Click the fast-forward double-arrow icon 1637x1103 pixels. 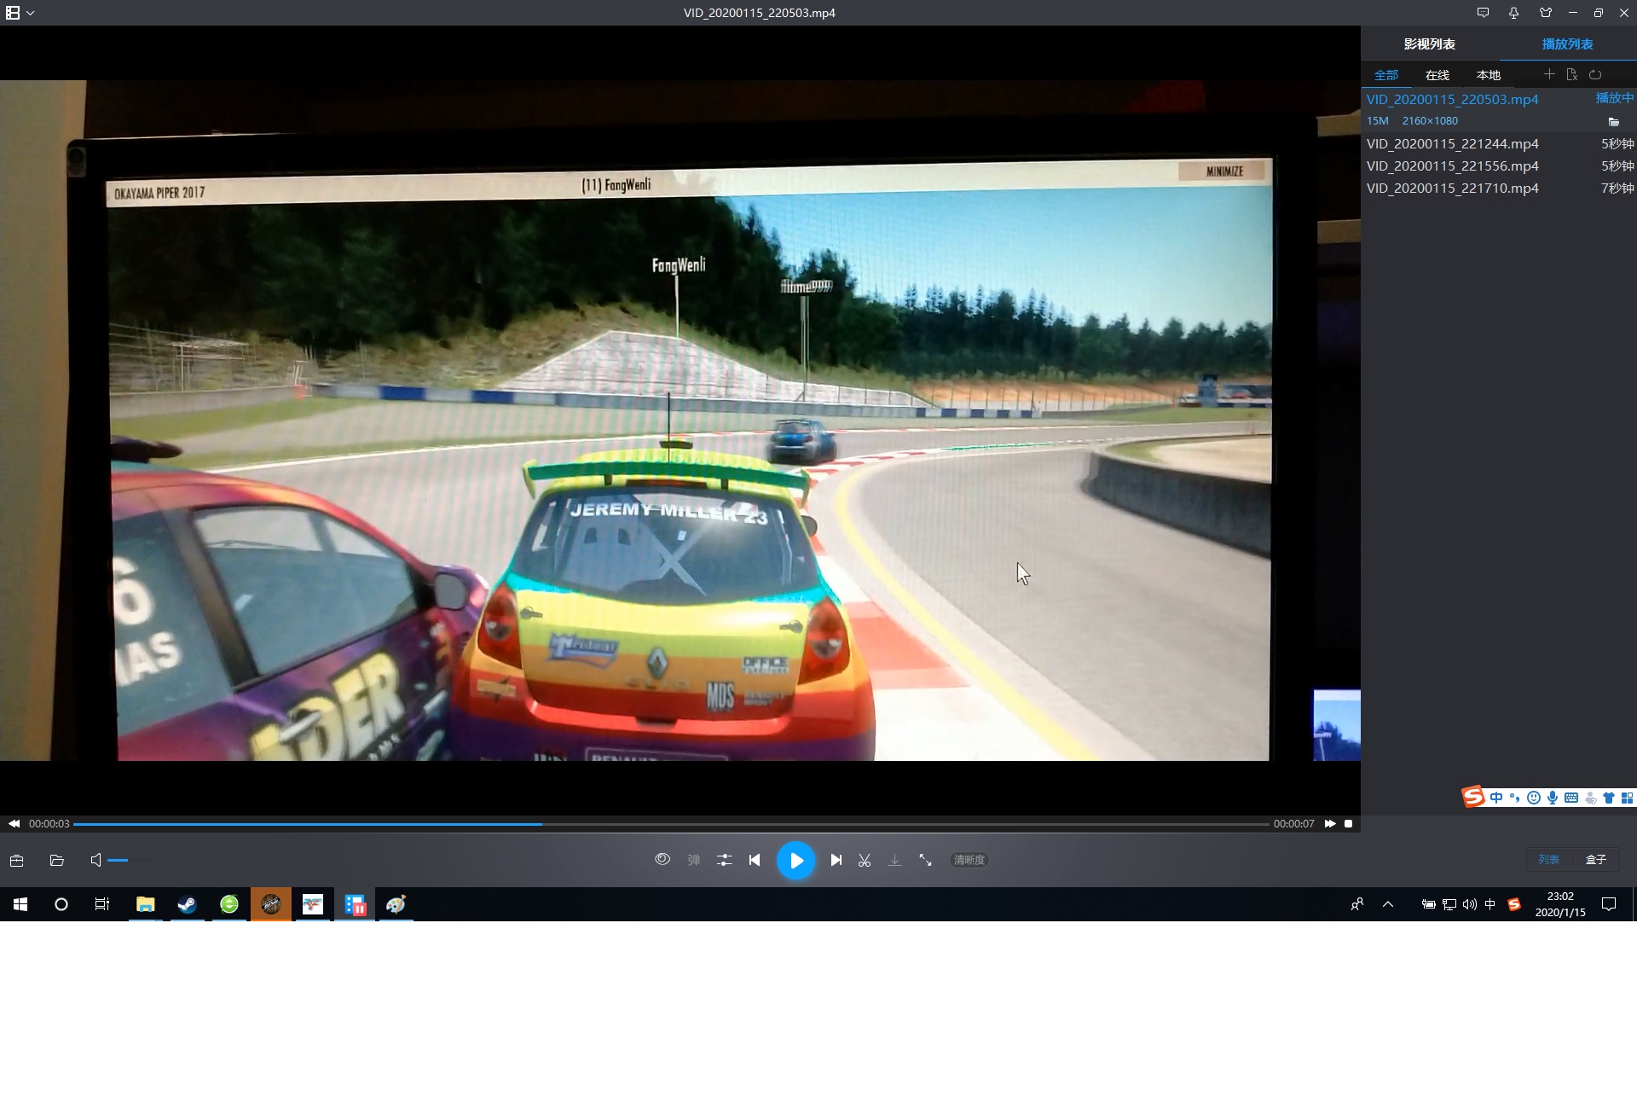point(1330,824)
